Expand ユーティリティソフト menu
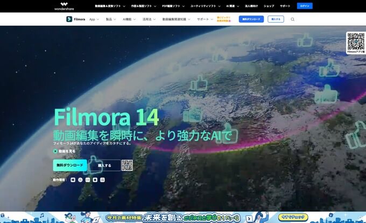 [x=205, y=6]
